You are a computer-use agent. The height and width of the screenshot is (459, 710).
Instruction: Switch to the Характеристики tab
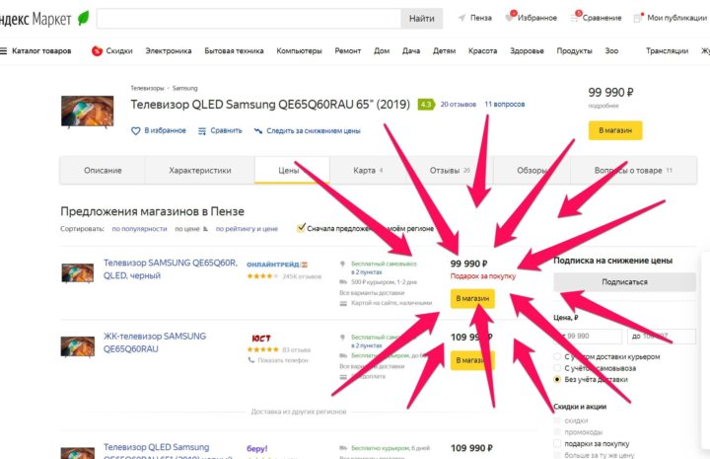click(x=199, y=171)
